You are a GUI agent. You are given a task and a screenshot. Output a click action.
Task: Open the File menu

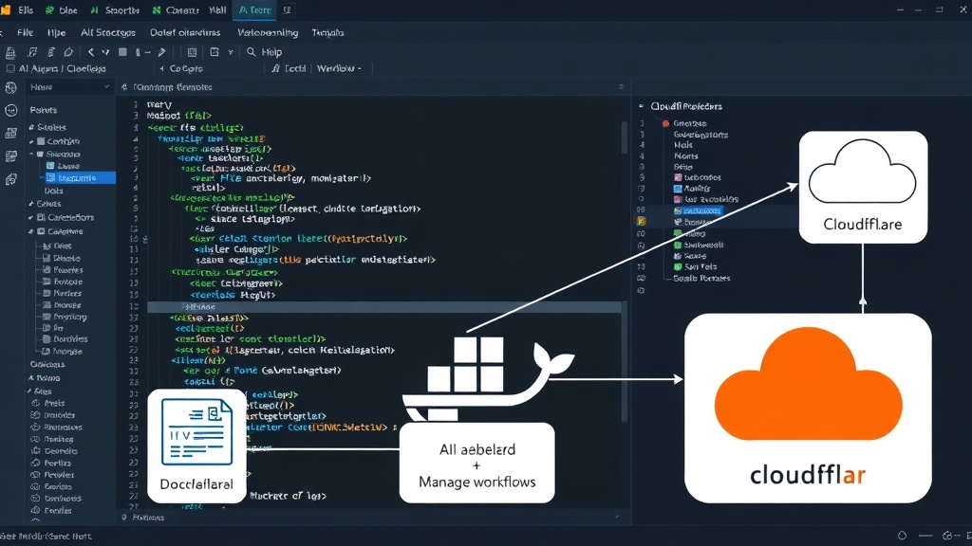(x=26, y=32)
